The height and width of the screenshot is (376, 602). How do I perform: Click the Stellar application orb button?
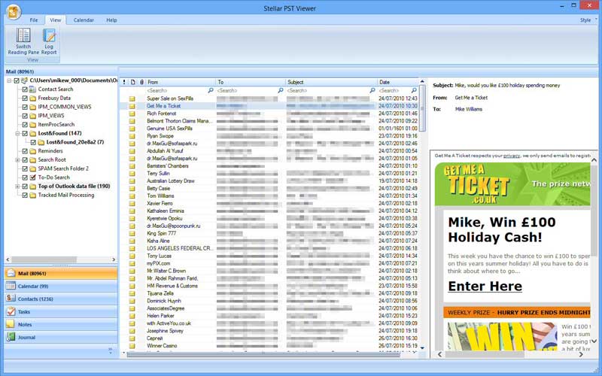(x=14, y=12)
